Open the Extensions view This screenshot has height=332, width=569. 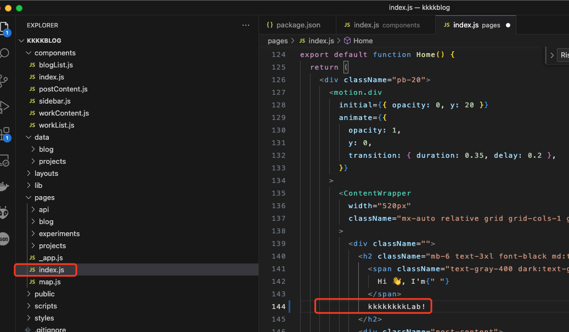pyautogui.click(x=4, y=133)
